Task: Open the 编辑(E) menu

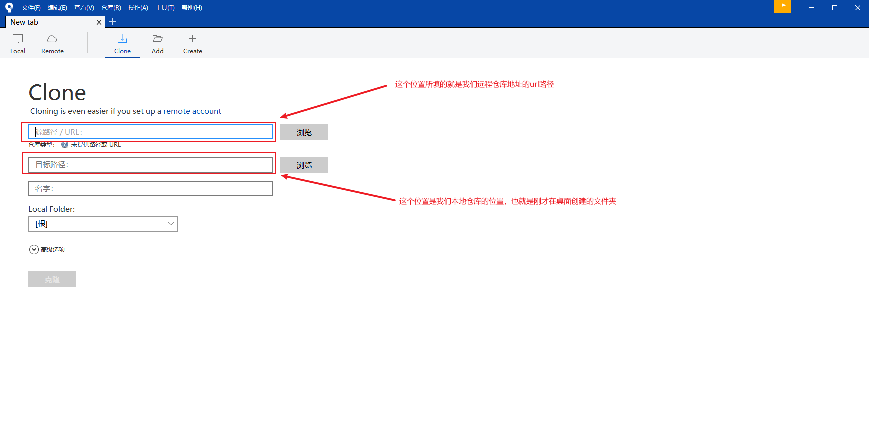Action: point(57,8)
